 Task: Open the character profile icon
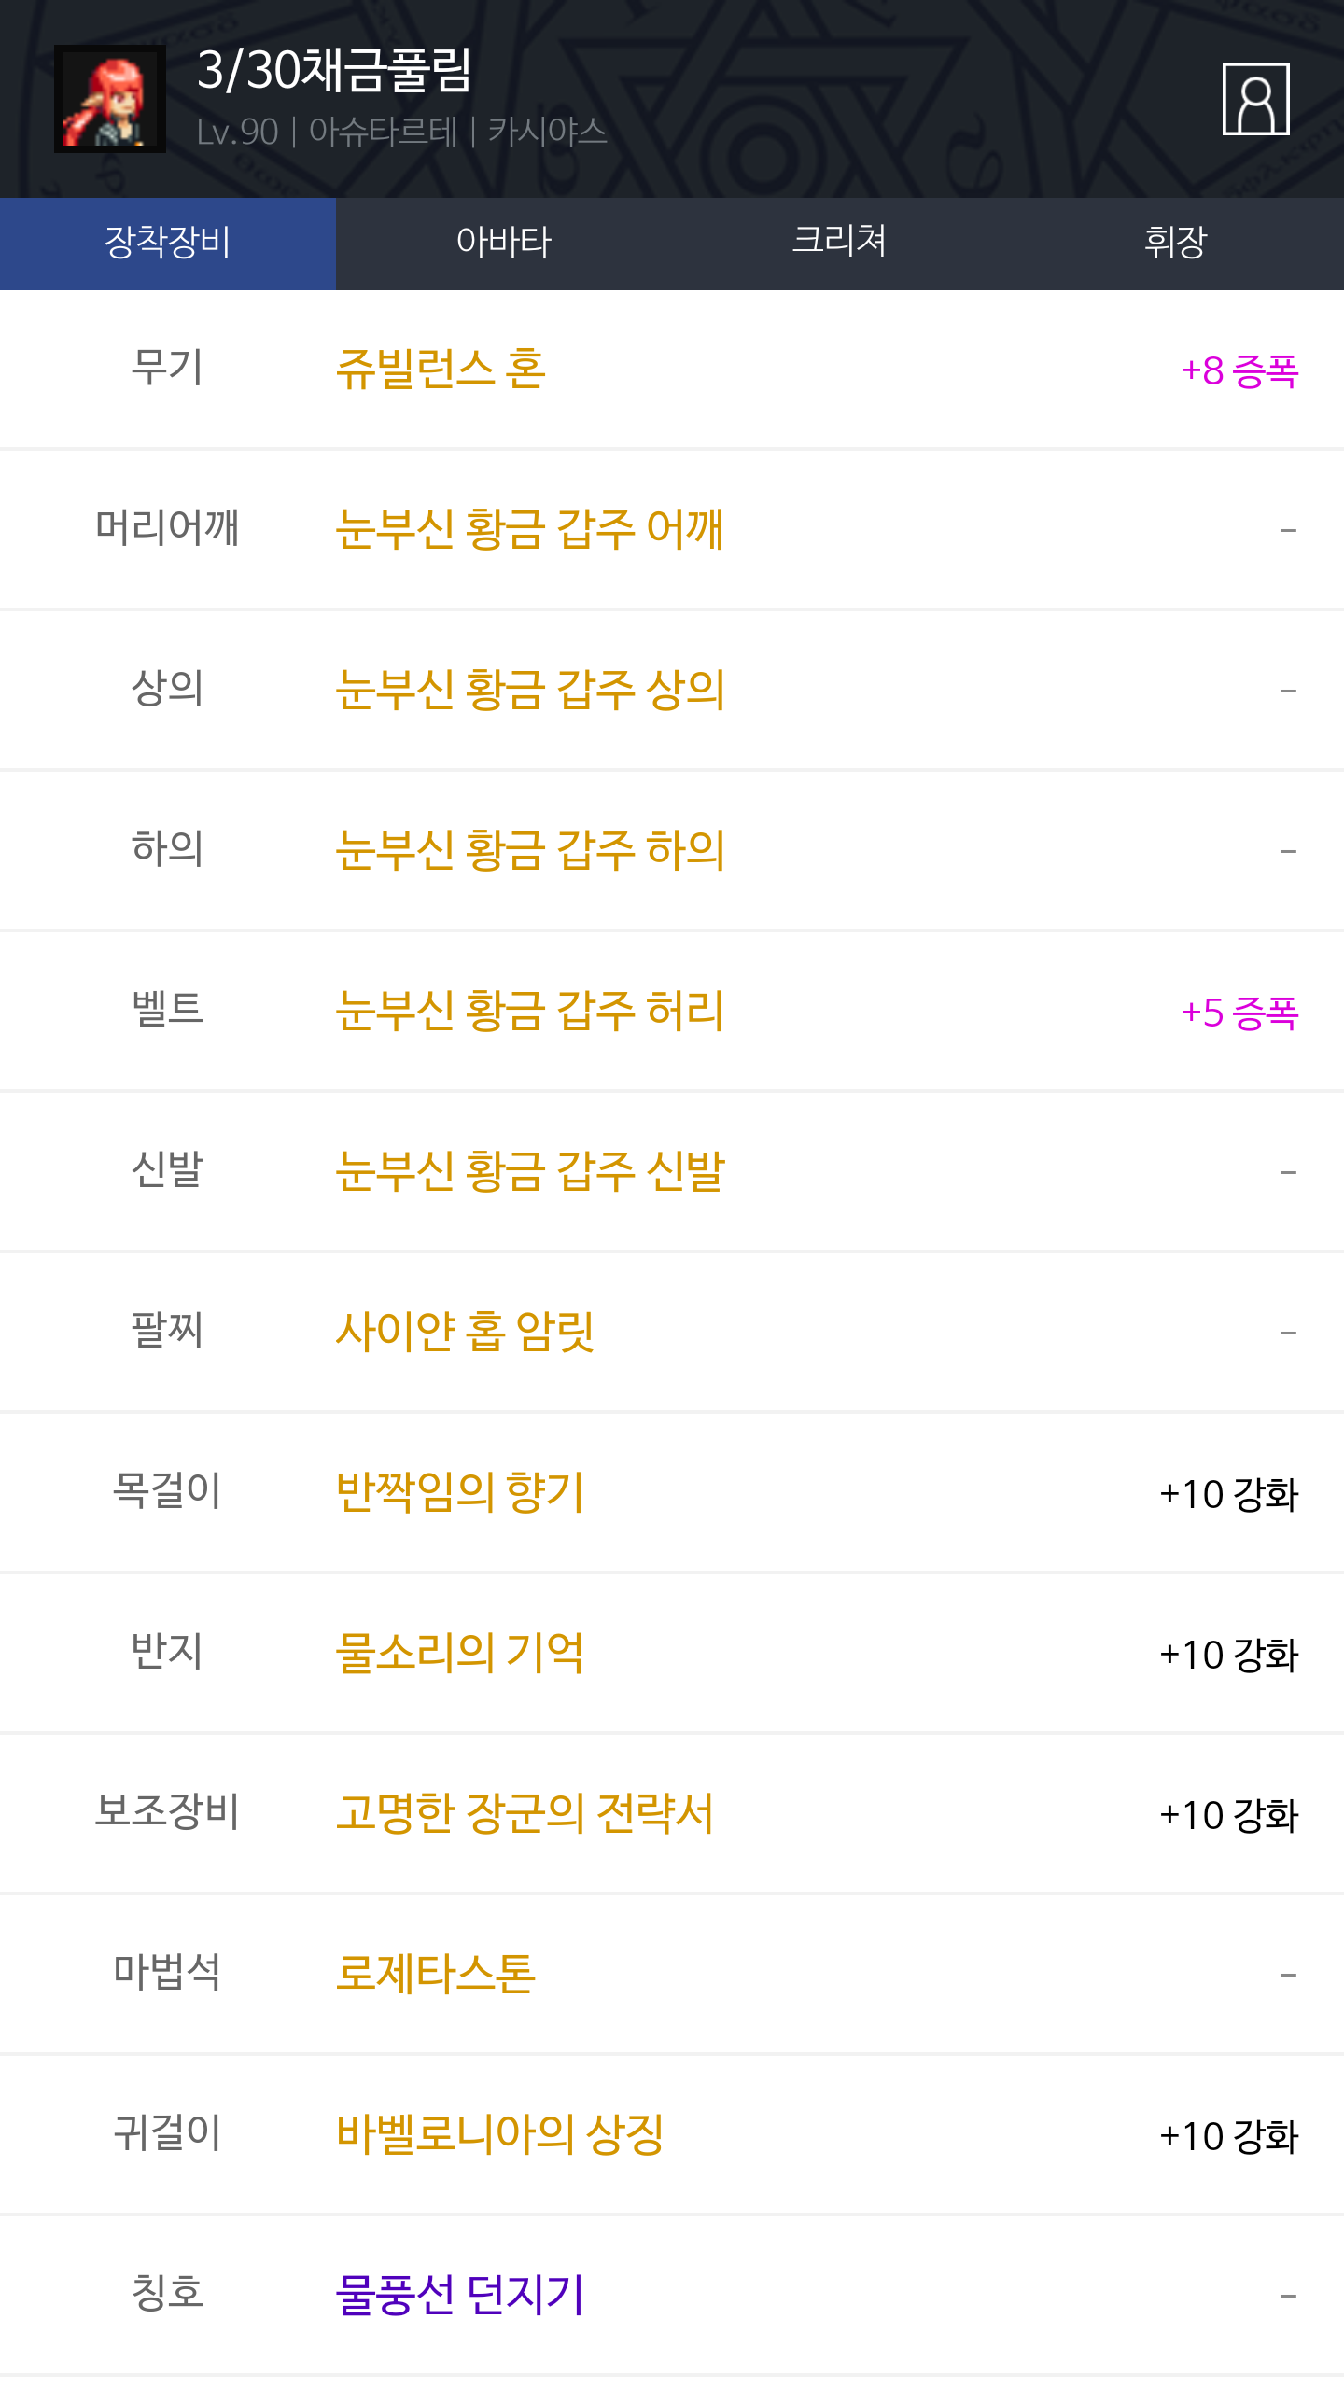[x=1255, y=99]
